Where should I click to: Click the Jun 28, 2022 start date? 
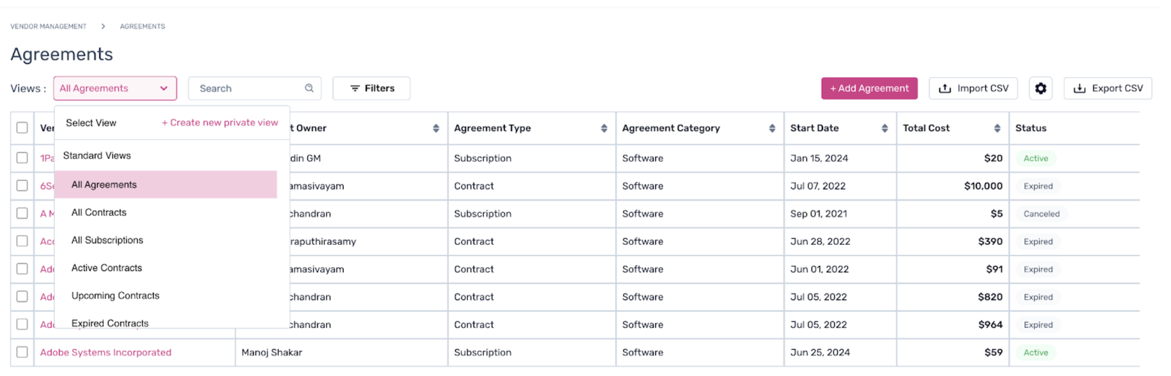click(x=820, y=241)
